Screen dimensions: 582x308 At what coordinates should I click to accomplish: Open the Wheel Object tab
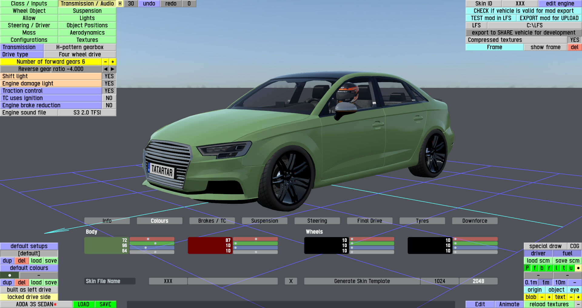click(29, 11)
